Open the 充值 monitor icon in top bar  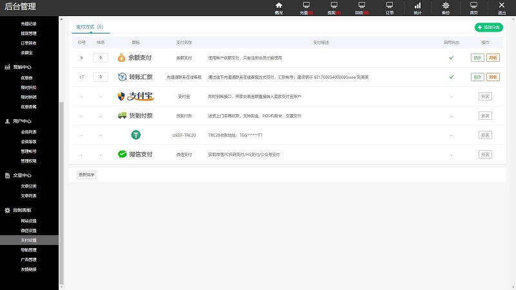[306, 5]
